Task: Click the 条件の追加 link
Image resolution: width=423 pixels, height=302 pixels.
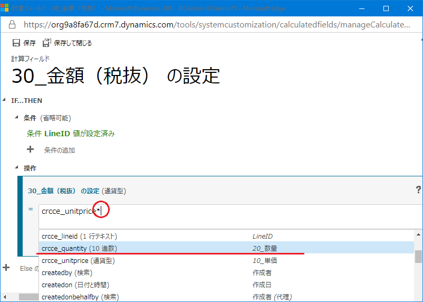Action: click(60, 150)
